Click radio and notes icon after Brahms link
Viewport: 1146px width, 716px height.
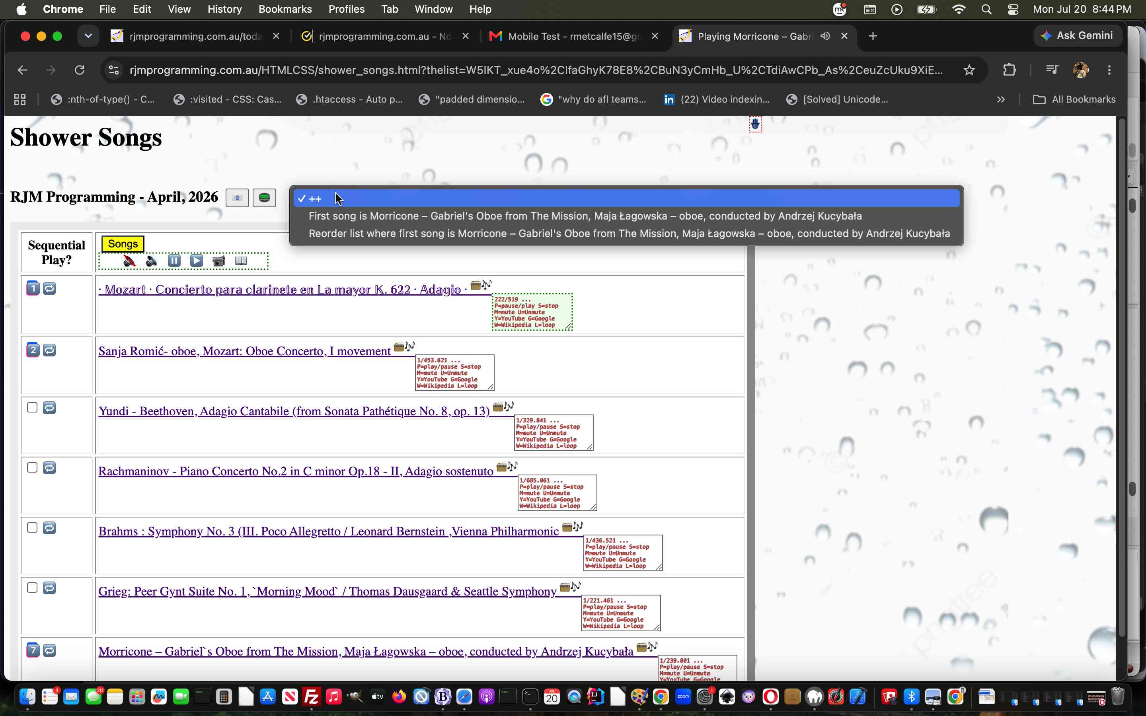(x=573, y=527)
